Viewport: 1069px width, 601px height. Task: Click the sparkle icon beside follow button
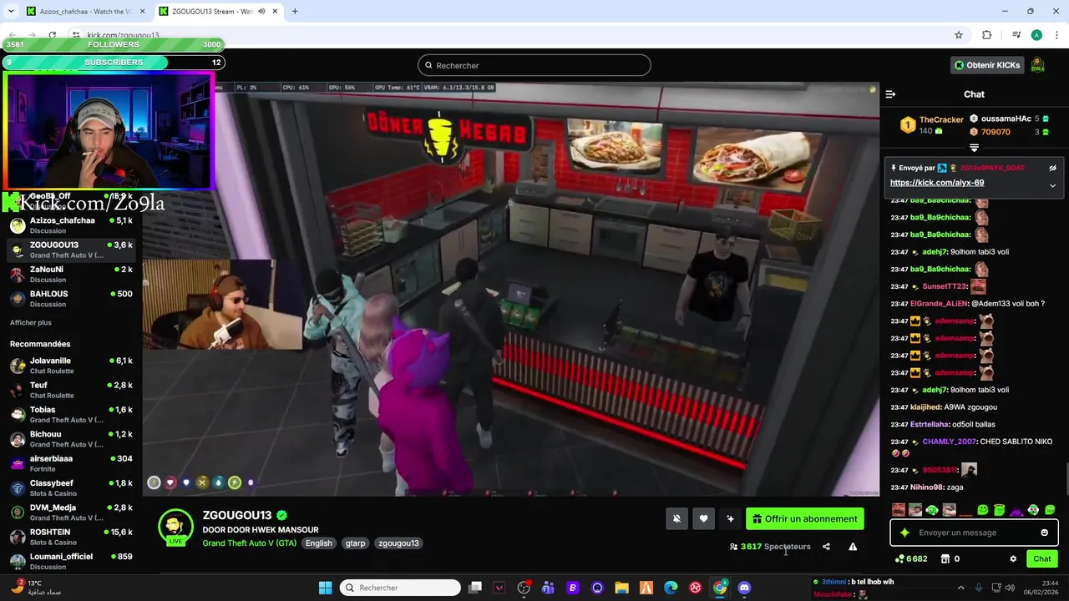click(730, 518)
